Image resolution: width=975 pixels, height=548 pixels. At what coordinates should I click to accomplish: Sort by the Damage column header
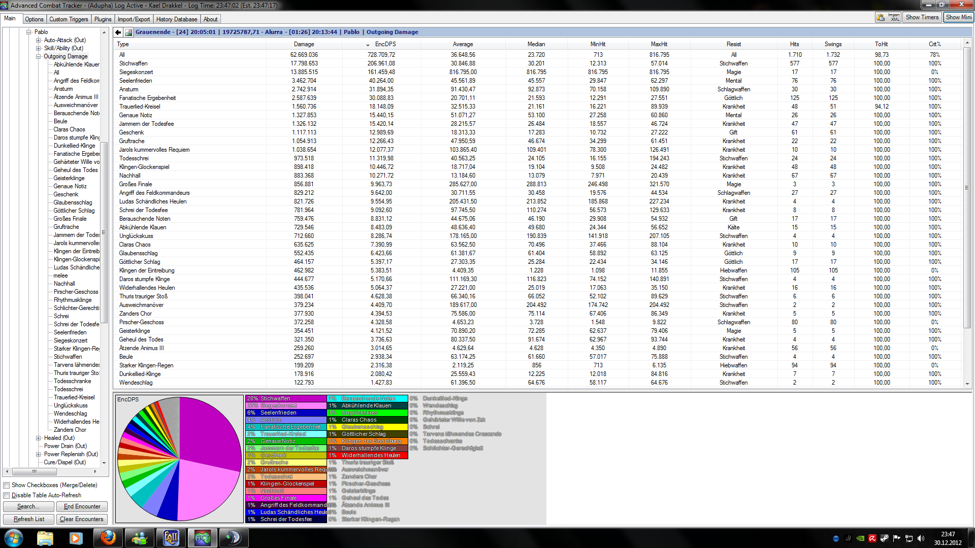[x=304, y=44]
